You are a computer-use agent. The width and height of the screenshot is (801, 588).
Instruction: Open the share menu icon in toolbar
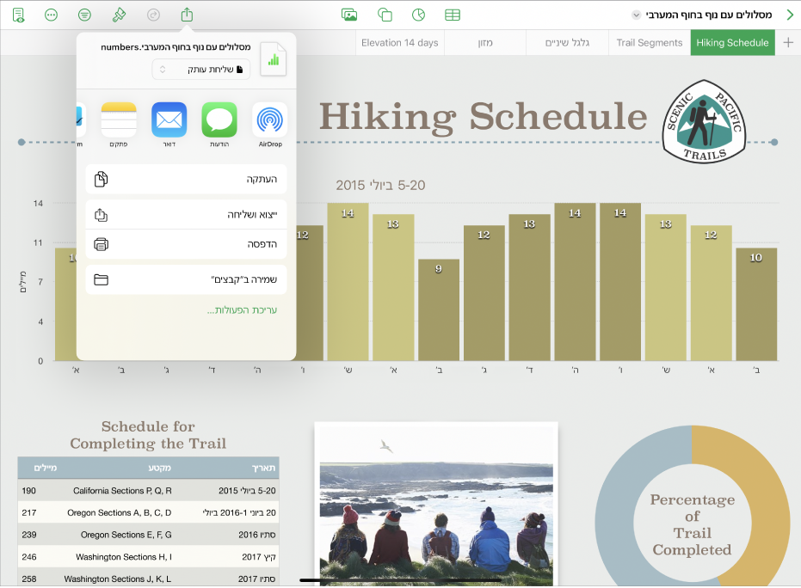click(x=187, y=15)
